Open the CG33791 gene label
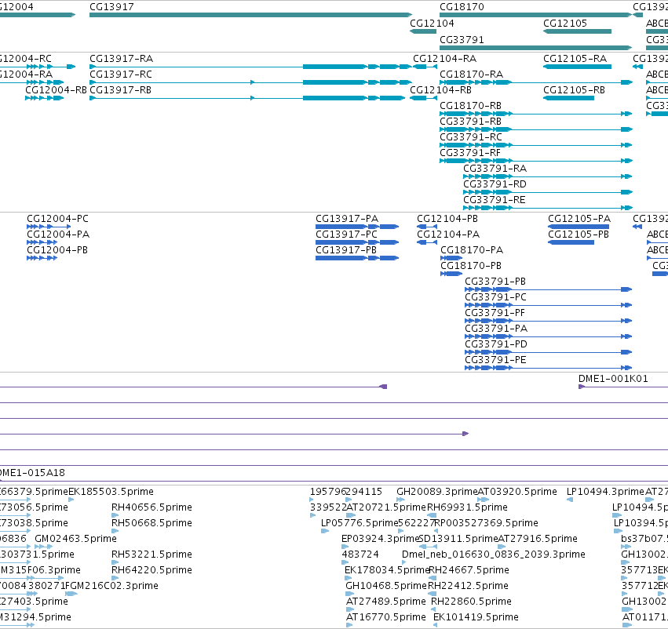The width and height of the screenshot is (668, 629). tap(462, 40)
